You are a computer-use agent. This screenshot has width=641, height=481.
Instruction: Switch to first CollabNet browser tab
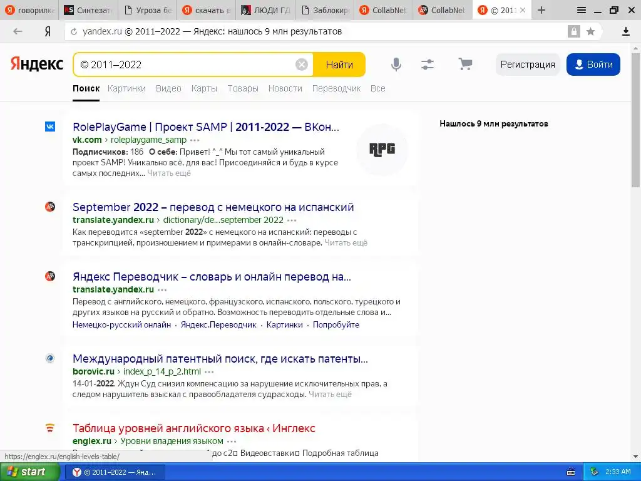coord(384,10)
